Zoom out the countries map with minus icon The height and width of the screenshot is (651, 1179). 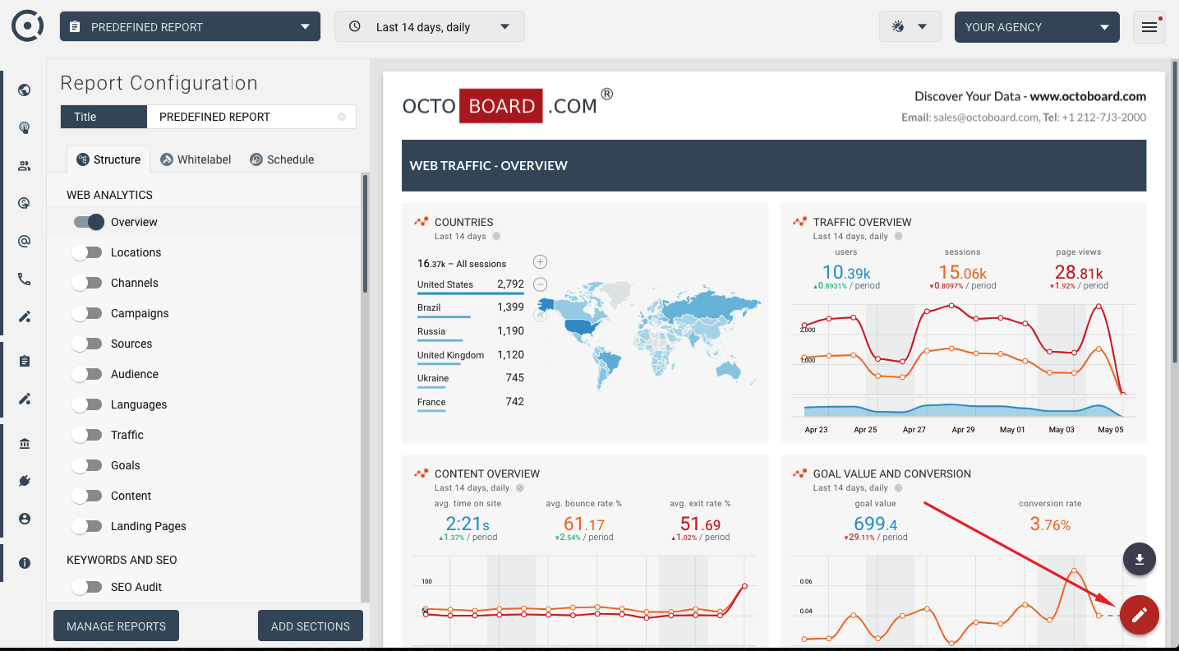pos(540,284)
